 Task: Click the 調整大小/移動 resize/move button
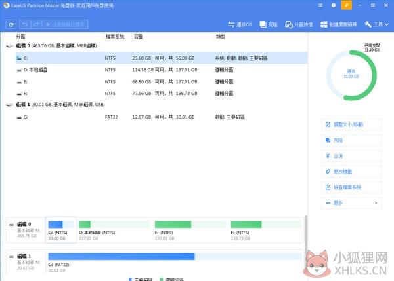(x=351, y=124)
